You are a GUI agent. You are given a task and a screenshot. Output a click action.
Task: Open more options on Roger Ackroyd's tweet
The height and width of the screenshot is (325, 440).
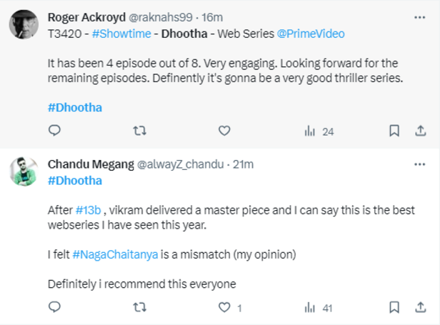point(418,16)
